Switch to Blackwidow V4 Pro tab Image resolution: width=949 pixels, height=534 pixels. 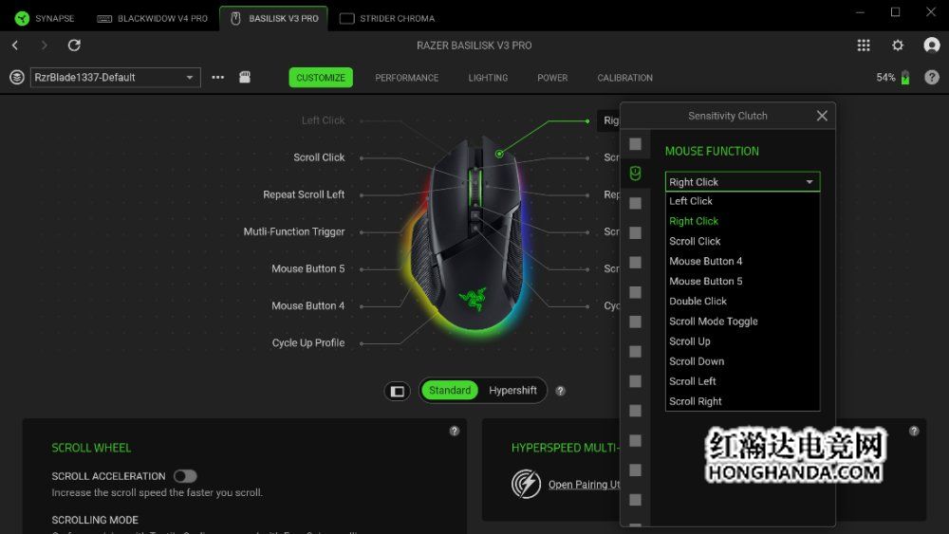[153, 18]
